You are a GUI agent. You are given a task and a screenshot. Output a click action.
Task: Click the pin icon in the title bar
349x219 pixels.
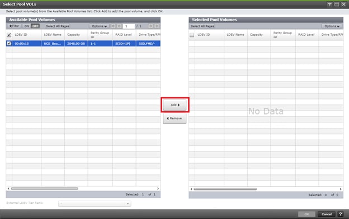coord(329,4)
